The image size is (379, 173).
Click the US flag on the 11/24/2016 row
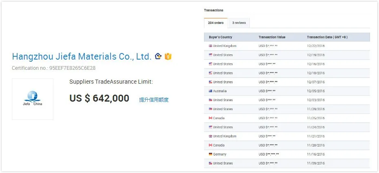coord(211,127)
